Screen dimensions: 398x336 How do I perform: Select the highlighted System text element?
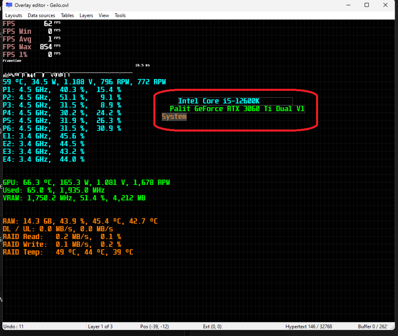(x=174, y=116)
